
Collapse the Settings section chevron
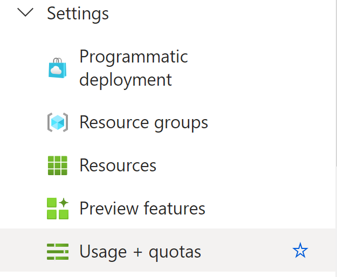(25, 12)
